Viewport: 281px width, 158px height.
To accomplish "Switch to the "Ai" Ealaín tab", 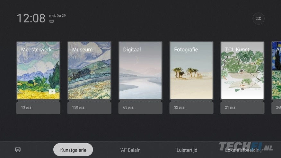I will click(x=130, y=150).
